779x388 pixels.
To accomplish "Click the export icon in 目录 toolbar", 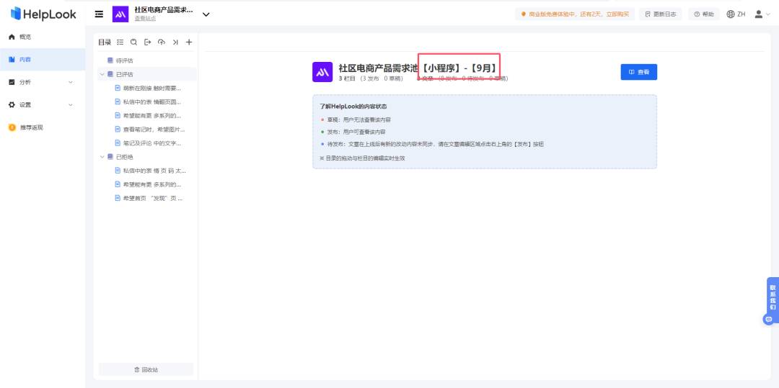I will [x=148, y=42].
